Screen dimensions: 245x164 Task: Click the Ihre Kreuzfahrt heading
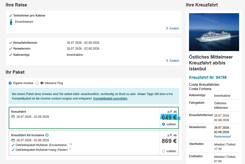click(x=202, y=5)
